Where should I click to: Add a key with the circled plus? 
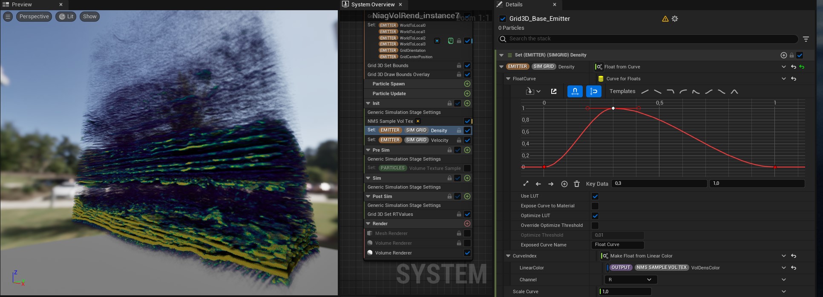coord(564,184)
